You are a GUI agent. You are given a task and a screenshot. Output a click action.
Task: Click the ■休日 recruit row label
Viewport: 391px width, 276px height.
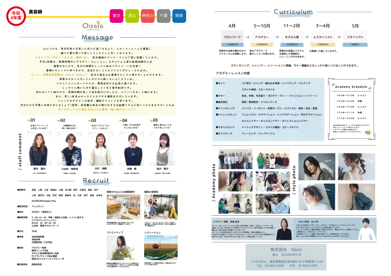tap(20, 231)
